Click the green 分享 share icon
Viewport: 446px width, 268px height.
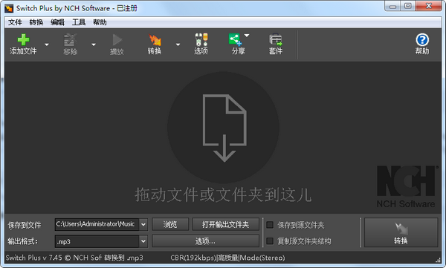[x=235, y=39]
